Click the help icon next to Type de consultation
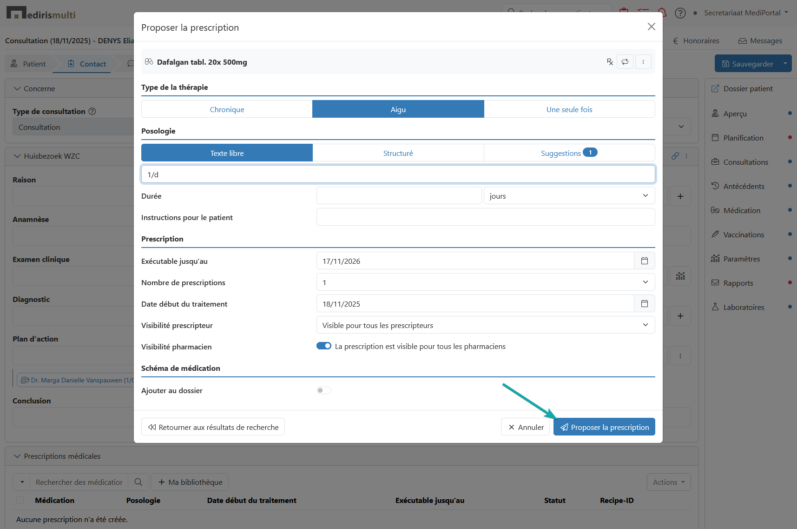The image size is (797, 529). (x=92, y=111)
